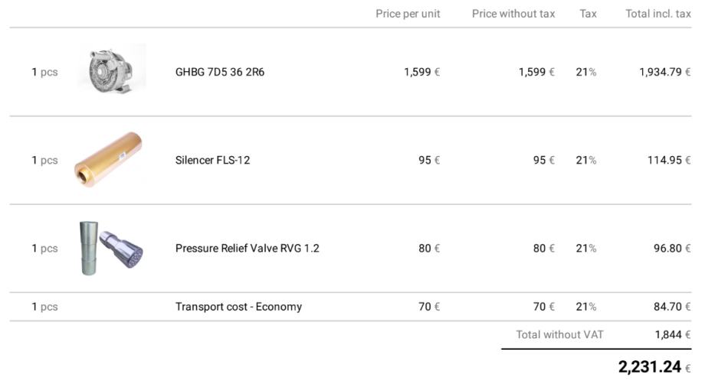Click the GHBG 7D5 blower product image

click(x=112, y=71)
